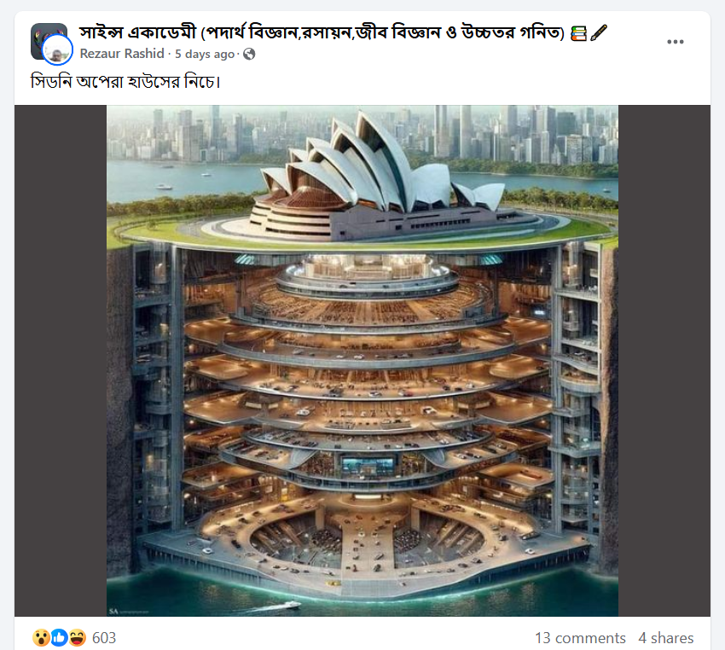The height and width of the screenshot is (650, 725).
Task: Click the 5 days ago timestamp
Action: (205, 54)
